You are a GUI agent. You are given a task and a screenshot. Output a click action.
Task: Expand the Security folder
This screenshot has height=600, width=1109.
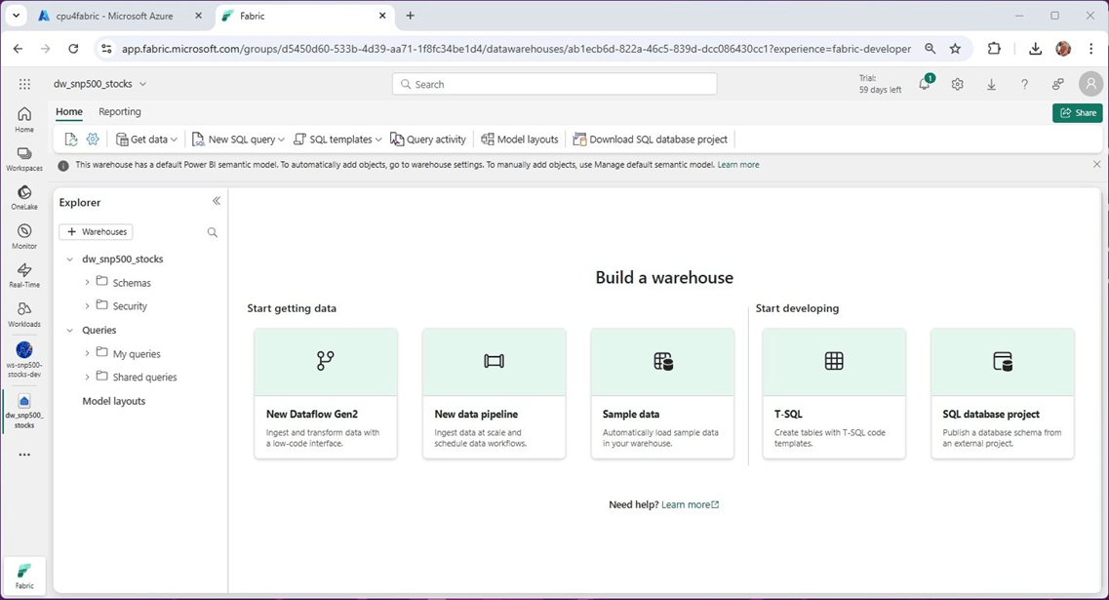87,305
